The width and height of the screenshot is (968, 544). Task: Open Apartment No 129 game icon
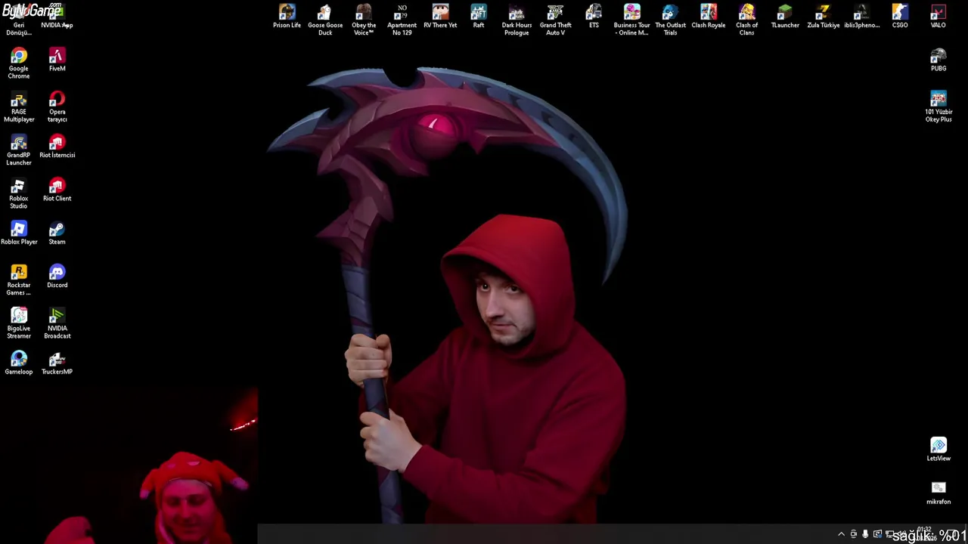402,20
